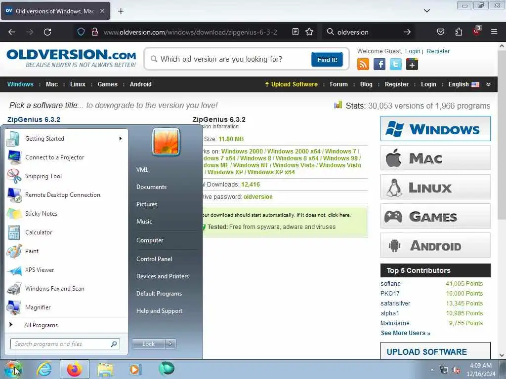Image resolution: width=506 pixels, height=379 pixels.
Task: Click the volume muted tray icon
Action: point(456,370)
